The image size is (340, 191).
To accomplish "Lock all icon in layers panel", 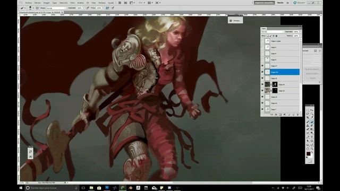I will pos(276,36).
